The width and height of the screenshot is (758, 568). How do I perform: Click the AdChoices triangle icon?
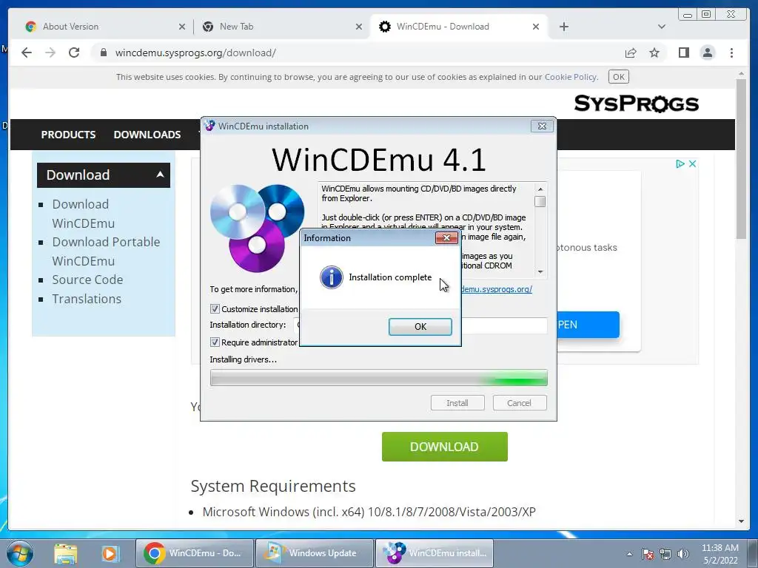680,163
